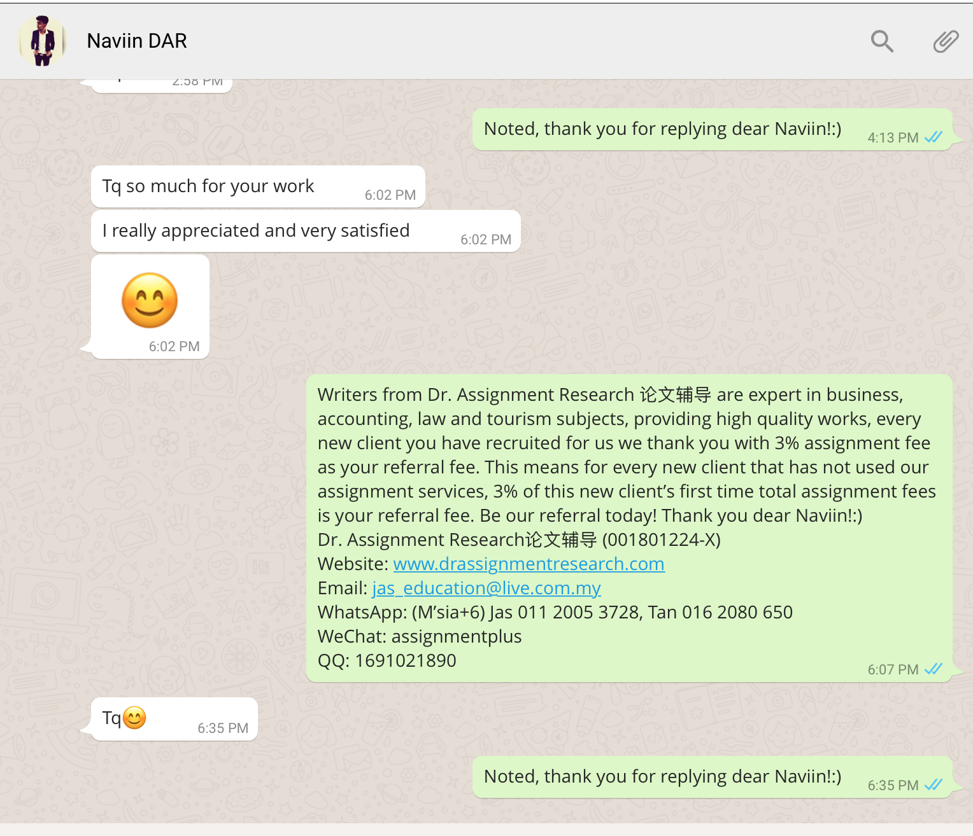The height and width of the screenshot is (836, 973).
Task: Open the search icon in chat header
Action: pyautogui.click(x=882, y=41)
